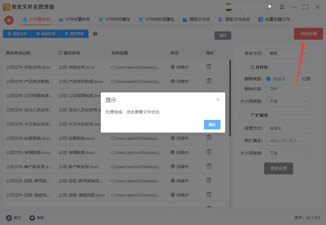Switch to 文件夹时间属性 tab
The width and height of the screenshot is (326, 225).
click(x=156, y=19)
